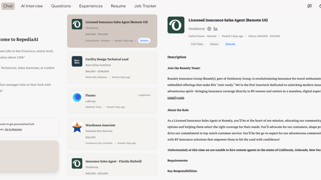
Task: Click the Requirements heading
Action: point(177,160)
